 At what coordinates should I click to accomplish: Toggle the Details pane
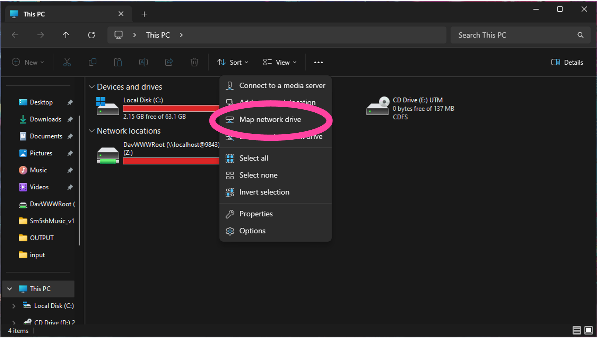click(x=567, y=62)
